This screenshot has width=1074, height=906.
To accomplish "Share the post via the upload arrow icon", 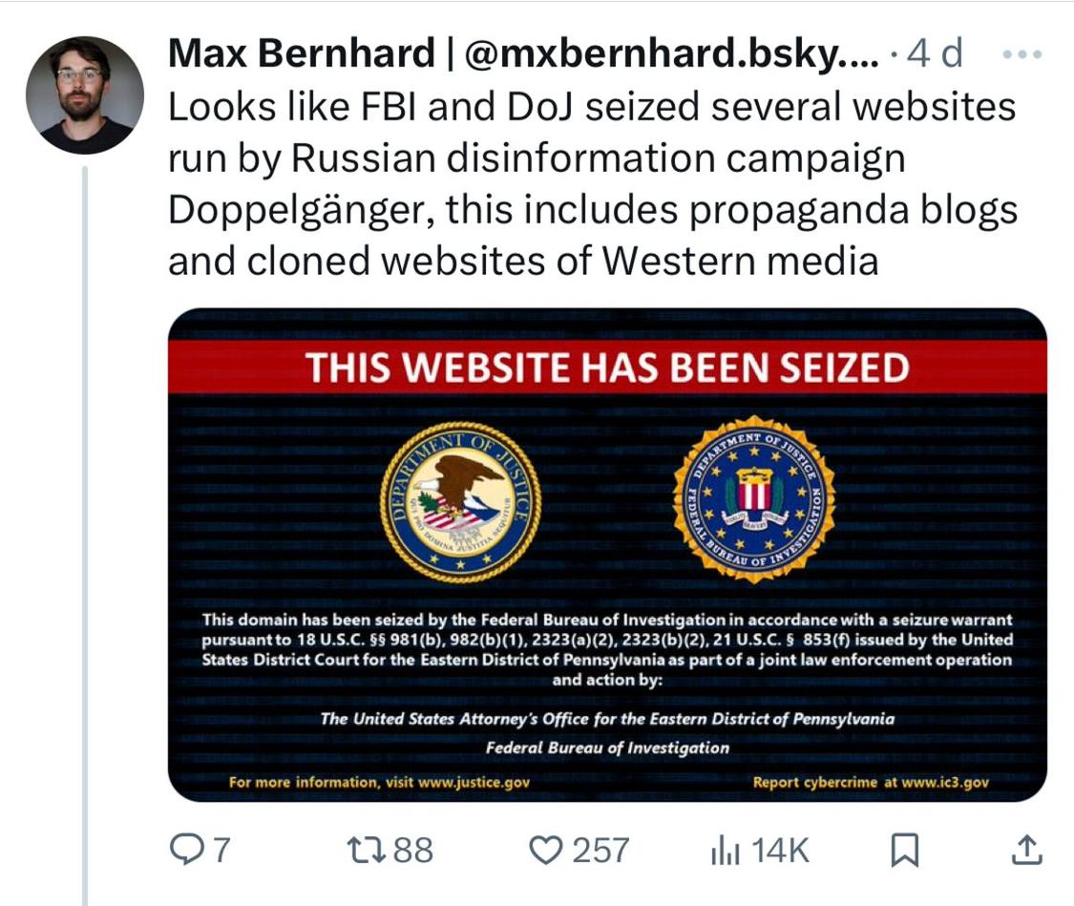I will coord(1024,849).
